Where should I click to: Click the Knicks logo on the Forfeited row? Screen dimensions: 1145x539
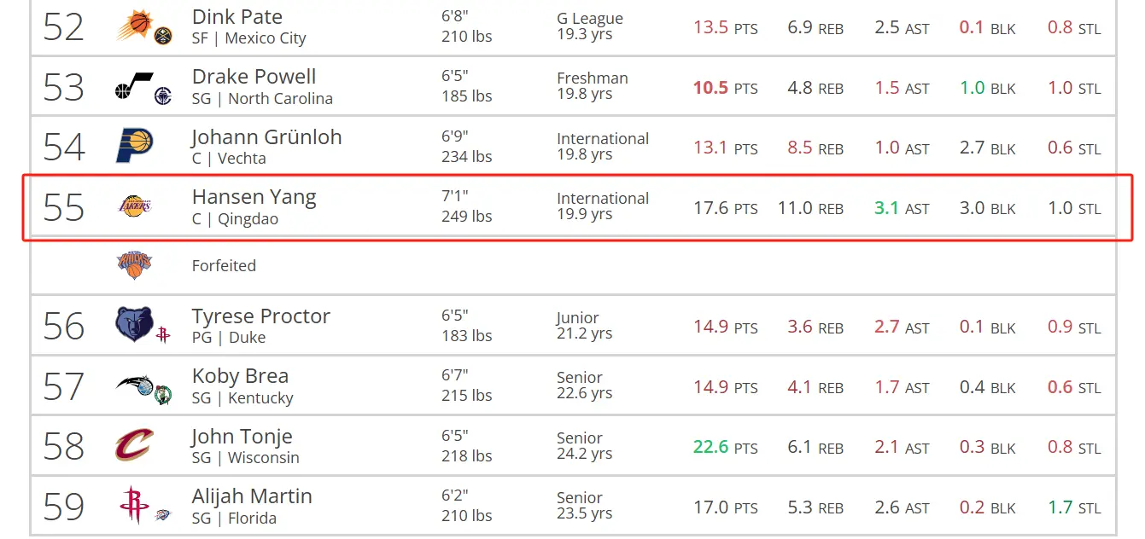[134, 265]
